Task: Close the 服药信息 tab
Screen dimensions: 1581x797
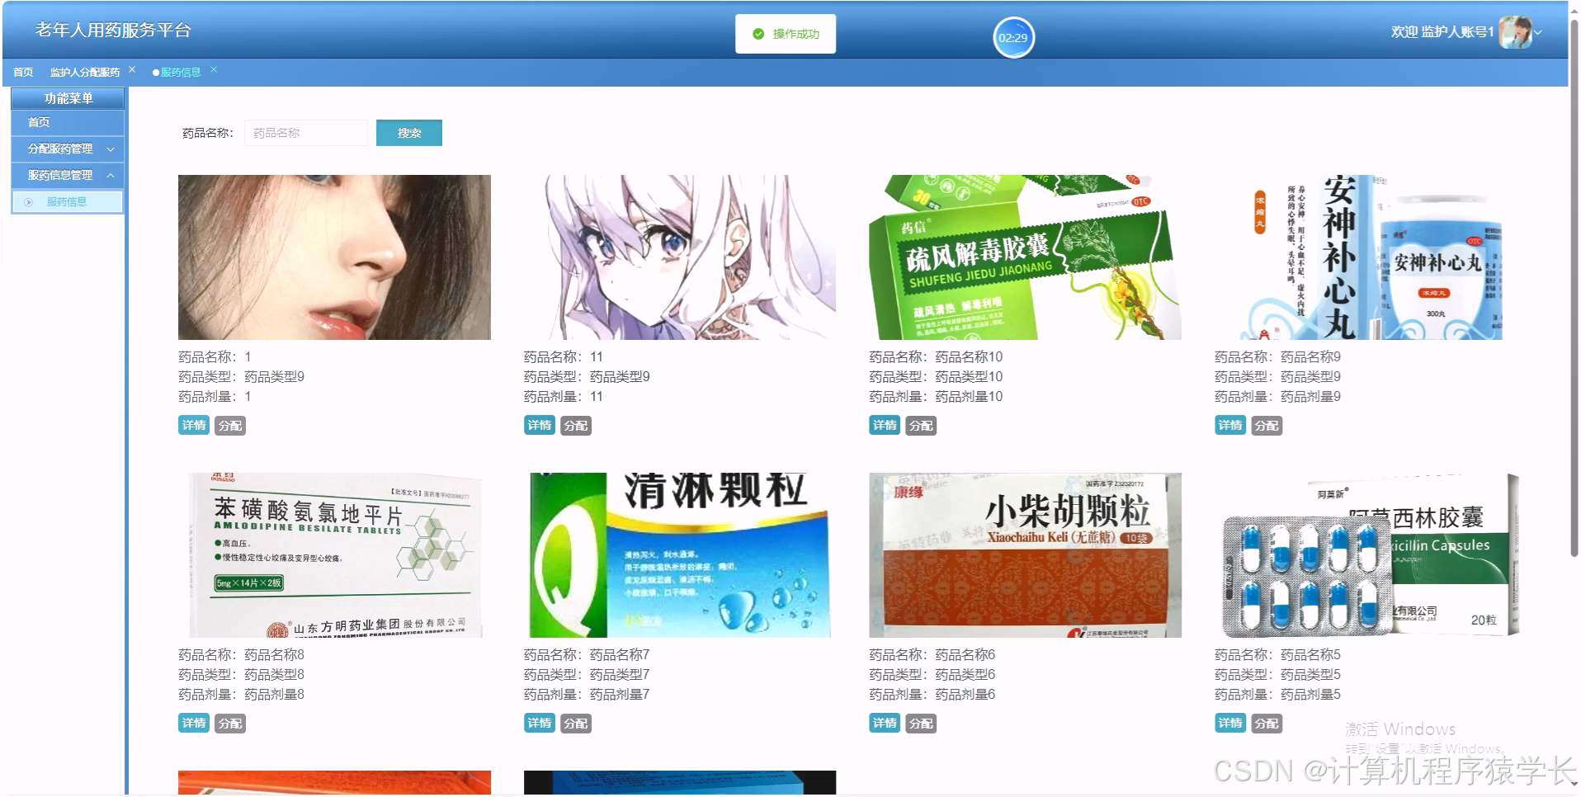Action: [x=213, y=69]
